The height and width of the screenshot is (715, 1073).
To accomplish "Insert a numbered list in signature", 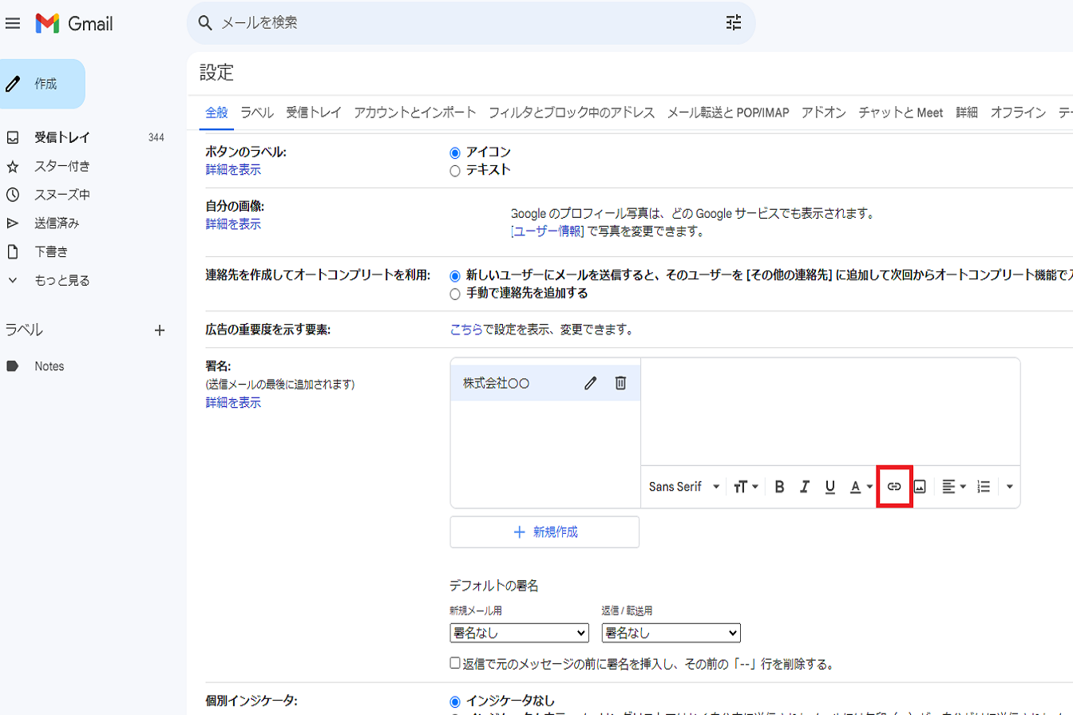I will pyautogui.click(x=984, y=487).
